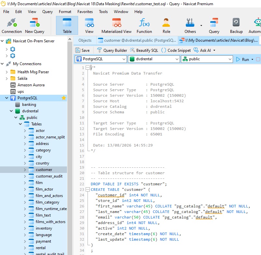Collapse CREATE TABLE fold on line 23
Screen dimensions: 261x255
pyautogui.click(x=88, y=190)
